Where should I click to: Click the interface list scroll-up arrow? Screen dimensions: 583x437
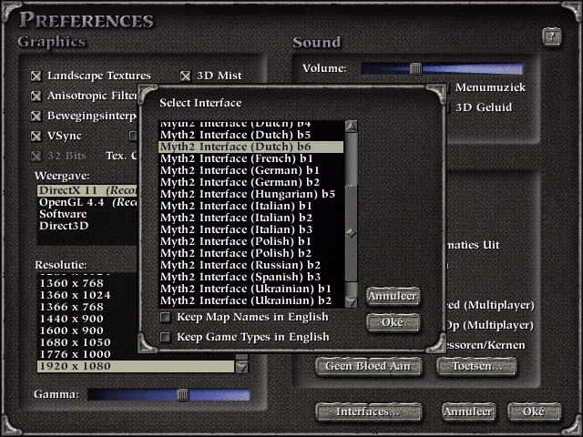[x=351, y=127]
